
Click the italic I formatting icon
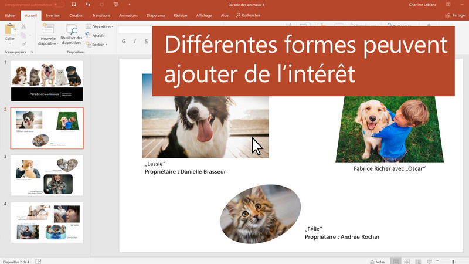pyautogui.click(x=135, y=42)
